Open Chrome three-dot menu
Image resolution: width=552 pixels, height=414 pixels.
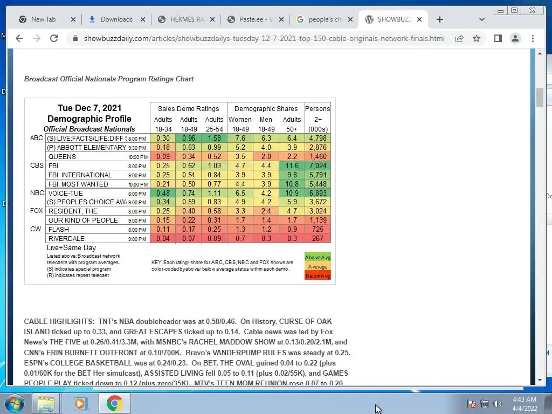click(x=533, y=38)
